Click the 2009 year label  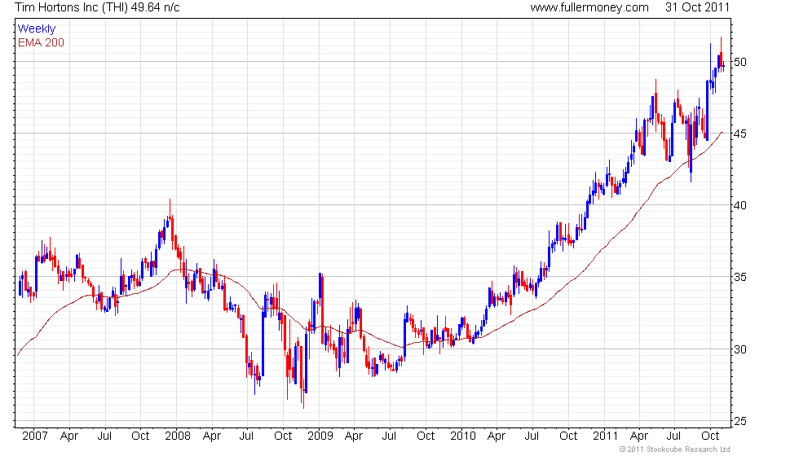320,436
